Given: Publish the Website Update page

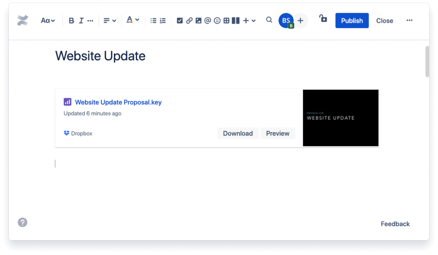Looking at the screenshot, I should tap(352, 20).
